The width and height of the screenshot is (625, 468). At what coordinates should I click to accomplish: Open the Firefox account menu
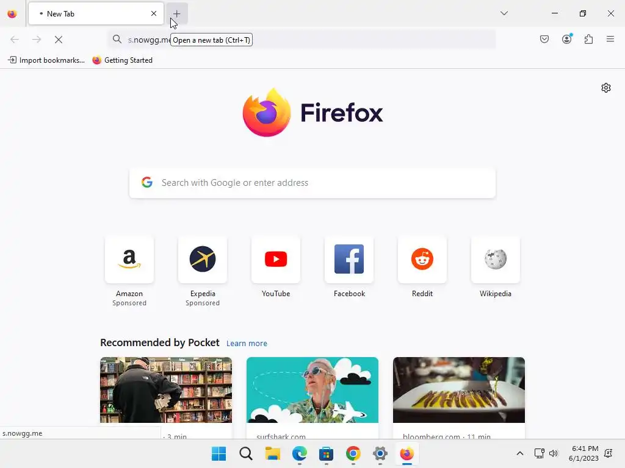pos(567,39)
